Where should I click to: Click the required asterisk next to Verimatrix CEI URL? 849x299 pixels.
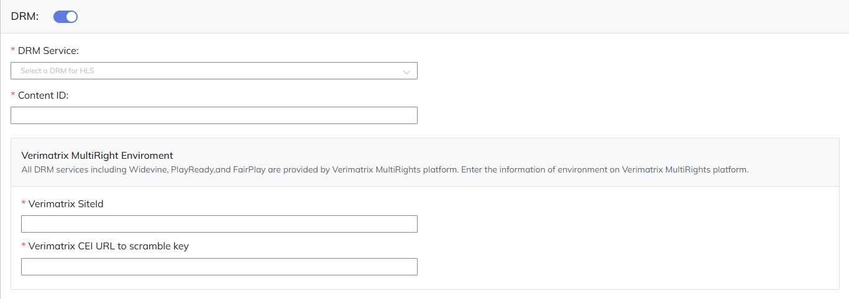coord(24,247)
